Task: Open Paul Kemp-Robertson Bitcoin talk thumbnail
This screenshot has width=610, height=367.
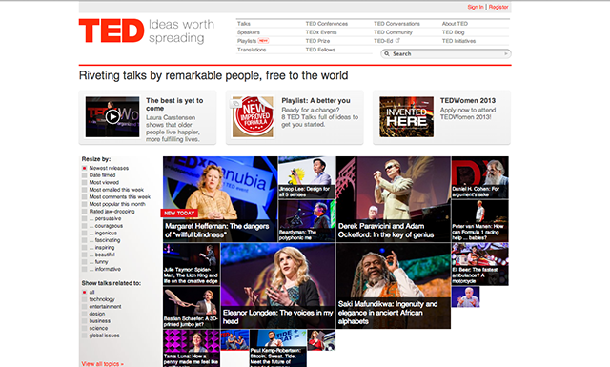Action: click(x=277, y=348)
